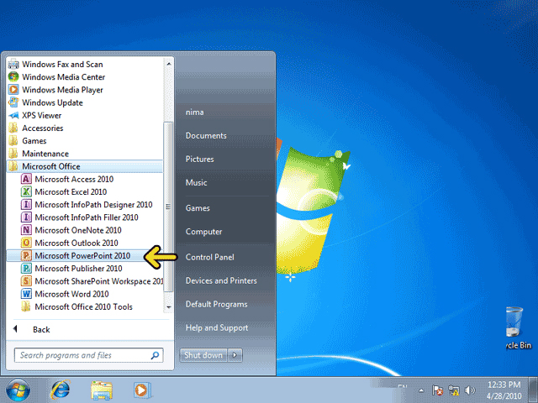Open Control Panel
Image resolution: width=538 pixels, height=403 pixels.
click(x=210, y=257)
